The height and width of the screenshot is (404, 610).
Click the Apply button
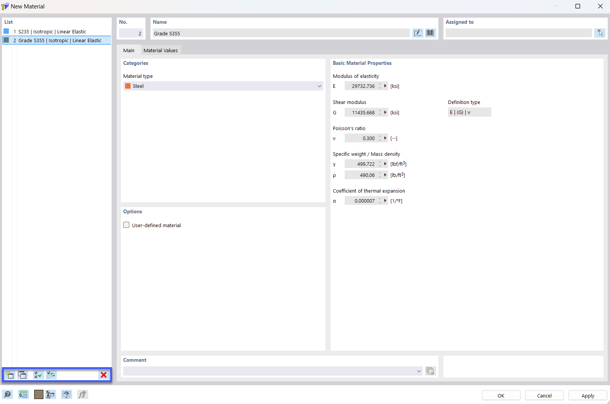(588, 396)
